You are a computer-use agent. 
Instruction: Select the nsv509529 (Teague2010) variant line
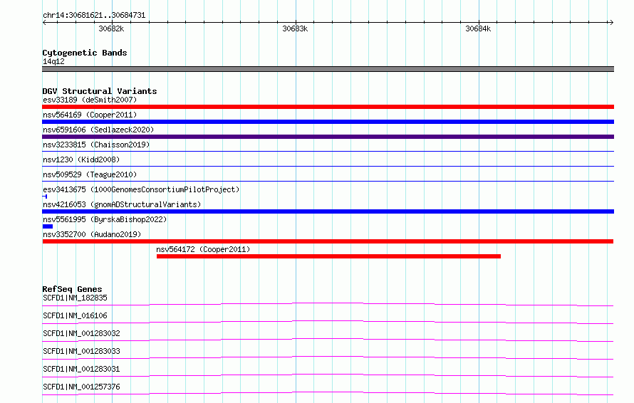(328, 182)
